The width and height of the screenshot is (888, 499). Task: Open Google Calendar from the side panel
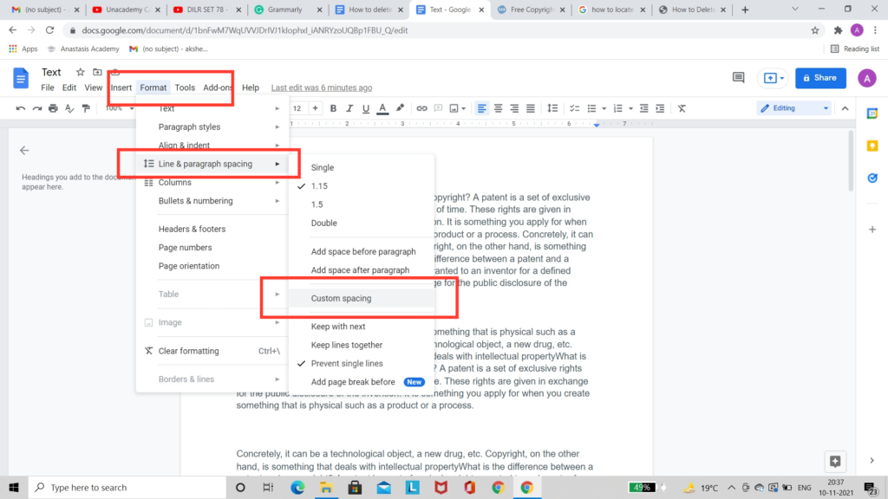pyautogui.click(x=872, y=113)
